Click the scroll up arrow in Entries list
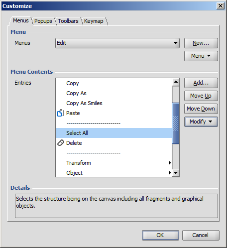Screen dimensions: 227x248 tap(176, 82)
